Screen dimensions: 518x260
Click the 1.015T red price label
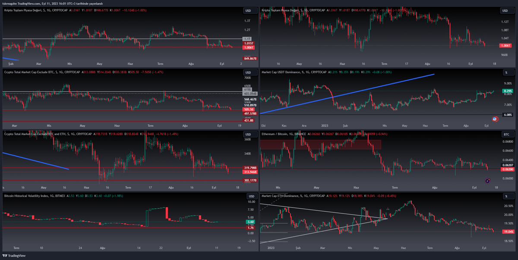click(248, 44)
